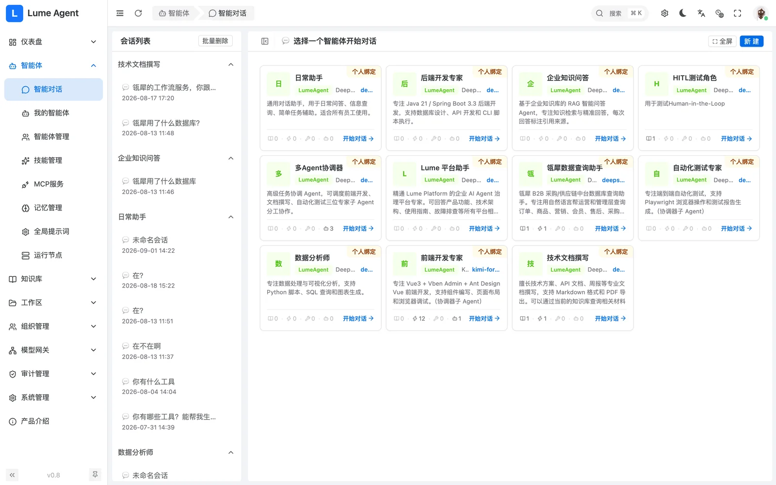This screenshot has height=485, width=776.
Task: Open conversation 瓴犀用了什么数据库?
Action: click(177, 128)
